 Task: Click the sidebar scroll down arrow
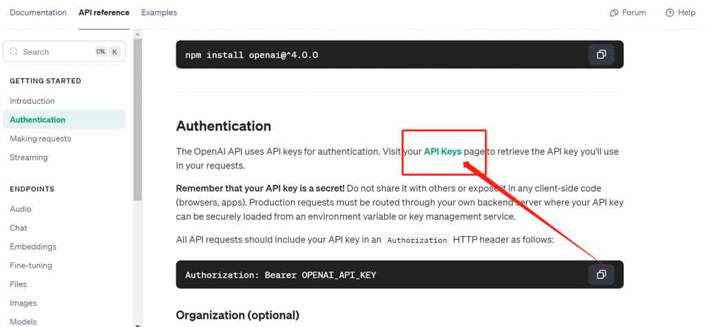[138, 324]
